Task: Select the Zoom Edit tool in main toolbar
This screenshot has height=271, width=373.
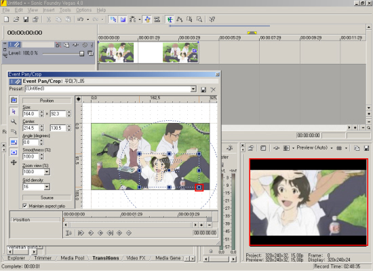Action: click(199, 19)
